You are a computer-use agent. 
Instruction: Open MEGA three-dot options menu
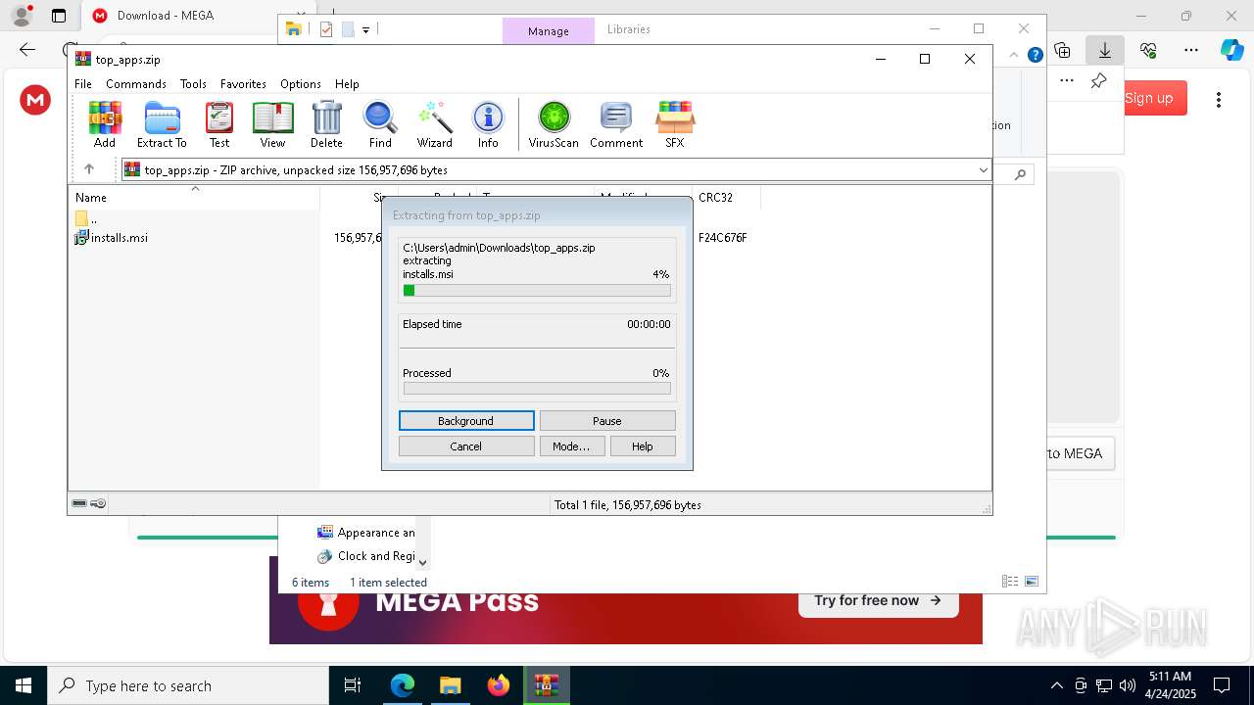[1219, 99]
